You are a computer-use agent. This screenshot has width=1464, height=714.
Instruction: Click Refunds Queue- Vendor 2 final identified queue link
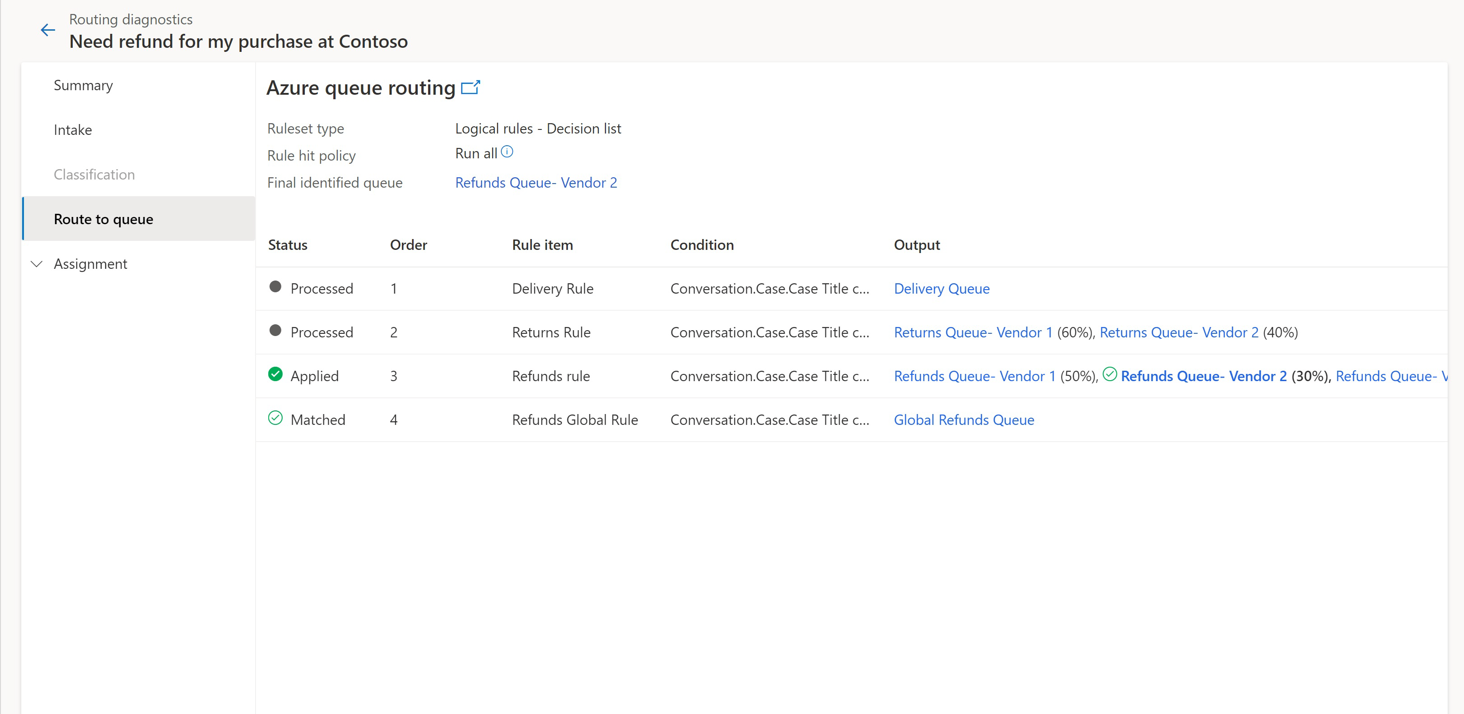pos(536,183)
